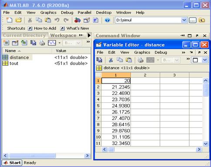Open the Parallel menu
Screen dimensions: 211x167
coord(85,13)
